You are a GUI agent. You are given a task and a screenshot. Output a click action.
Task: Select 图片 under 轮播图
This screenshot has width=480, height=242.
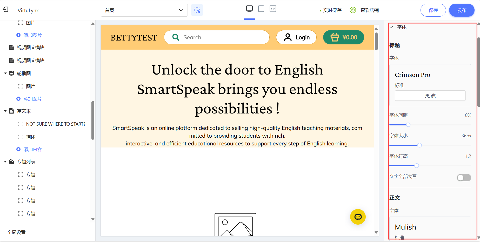tap(31, 86)
